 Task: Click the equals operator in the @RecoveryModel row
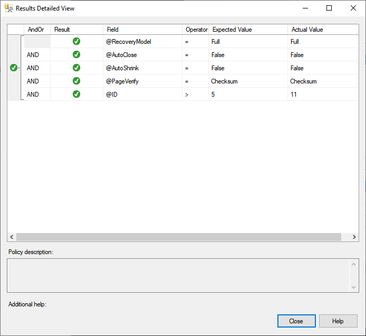195,41
